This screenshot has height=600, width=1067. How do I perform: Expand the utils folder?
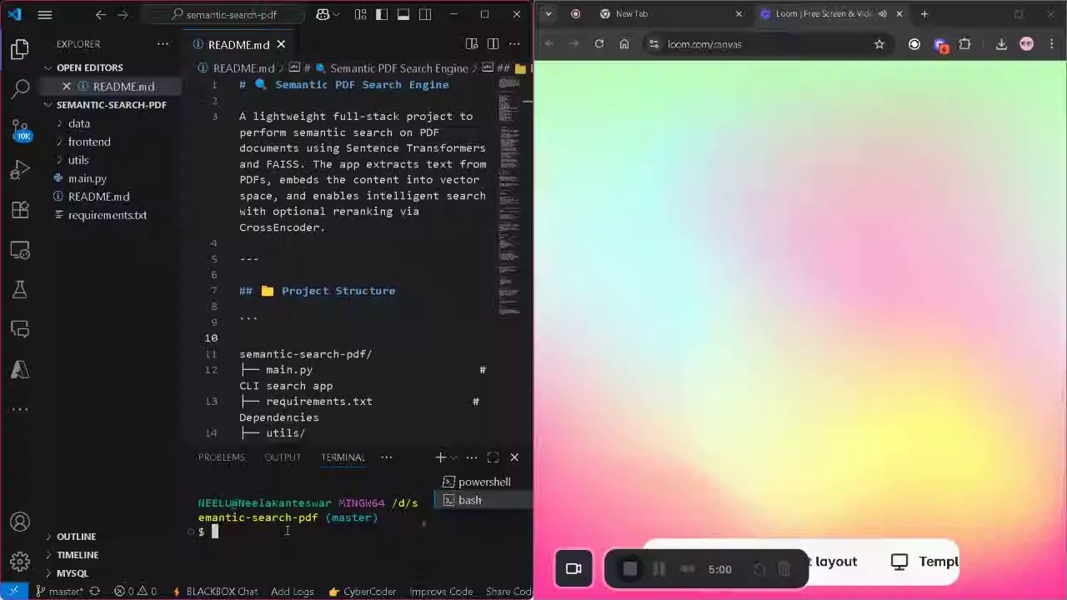tap(78, 160)
